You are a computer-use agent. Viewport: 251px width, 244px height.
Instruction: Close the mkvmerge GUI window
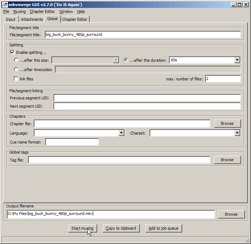pos(246,5)
